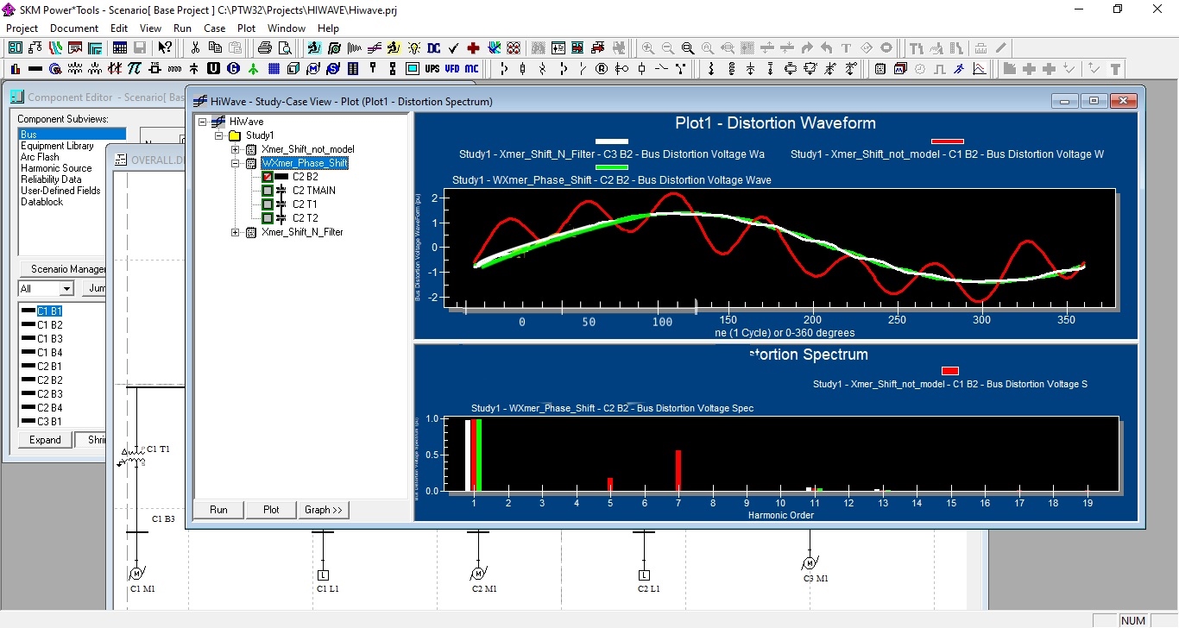Check the C2 T1 checkbox

point(268,204)
